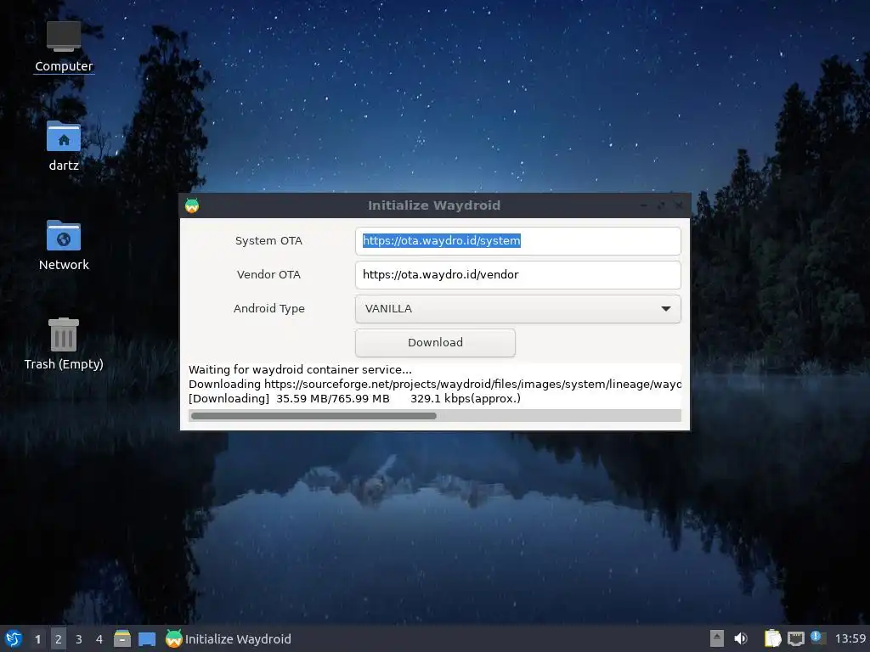
Task: Click the horizontal scrollbar in the log
Action: pos(314,416)
